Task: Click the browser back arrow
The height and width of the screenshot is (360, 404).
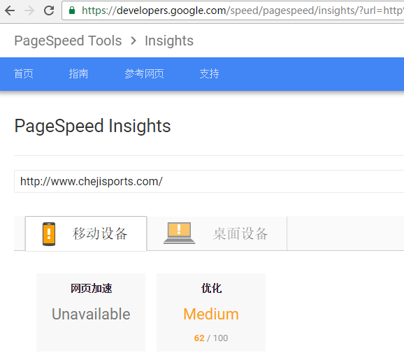Action: pos(10,10)
